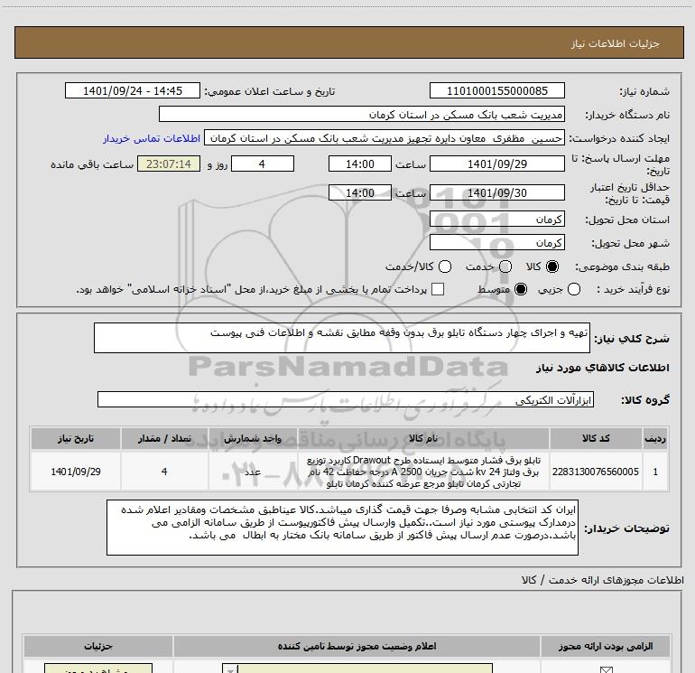Select the کالا category radio button

pyautogui.click(x=552, y=266)
